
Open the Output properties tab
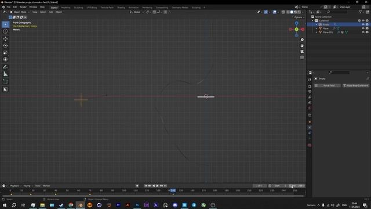click(310, 92)
